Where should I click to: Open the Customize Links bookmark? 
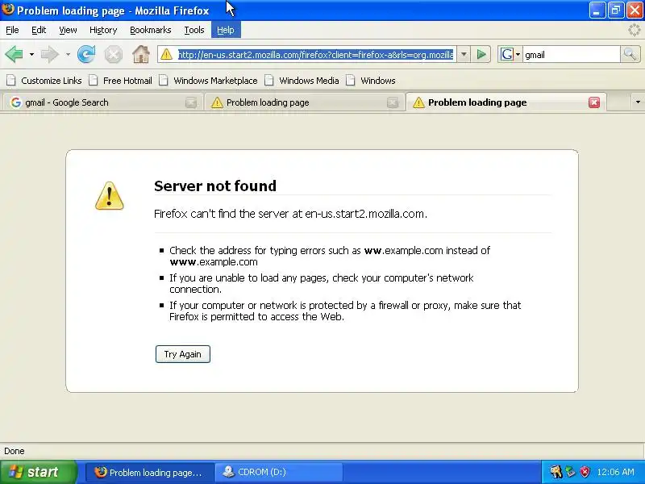click(x=44, y=80)
